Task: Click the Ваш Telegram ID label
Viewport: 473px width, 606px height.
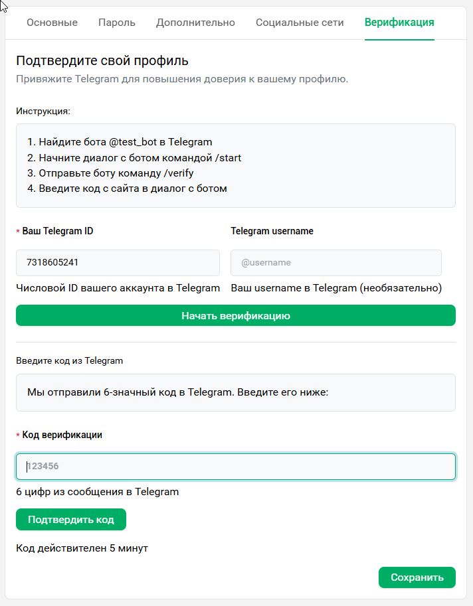Action: [x=58, y=231]
